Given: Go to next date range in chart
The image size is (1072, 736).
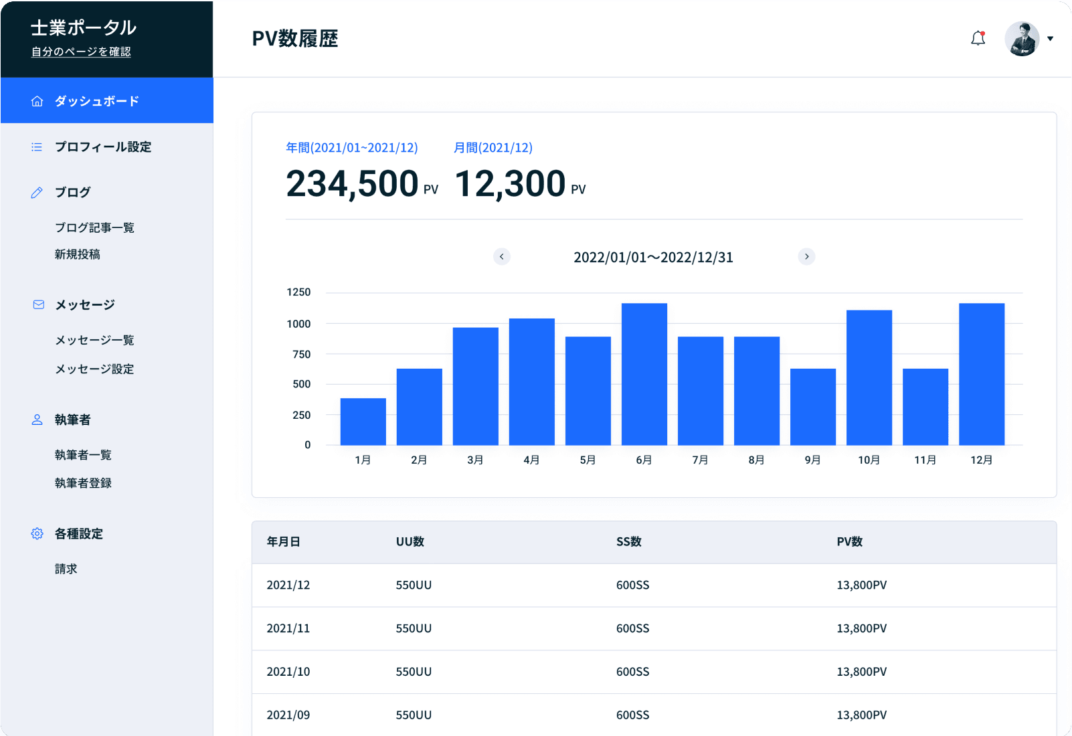Looking at the screenshot, I should pyautogui.click(x=806, y=257).
